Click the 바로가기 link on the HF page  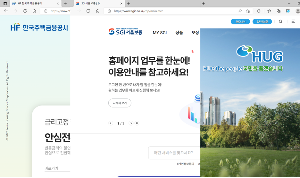52,168
